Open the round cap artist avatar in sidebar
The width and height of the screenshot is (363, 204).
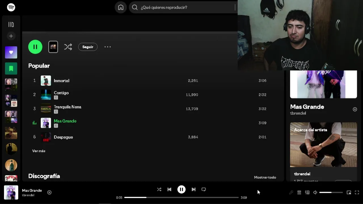point(11,165)
